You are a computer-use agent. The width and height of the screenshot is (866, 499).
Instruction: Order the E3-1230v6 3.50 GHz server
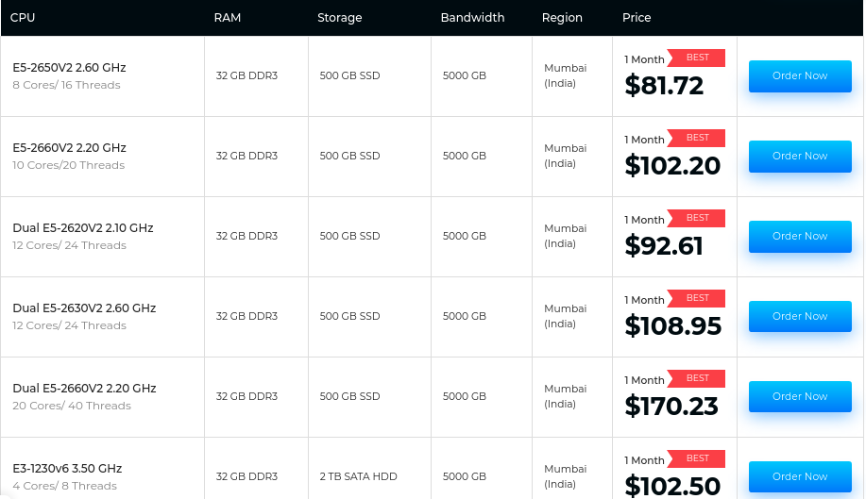799,476
